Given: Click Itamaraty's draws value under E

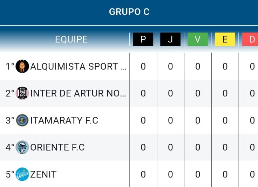Looking at the screenshot, I should pyautogui.click(x=225, y=120).
